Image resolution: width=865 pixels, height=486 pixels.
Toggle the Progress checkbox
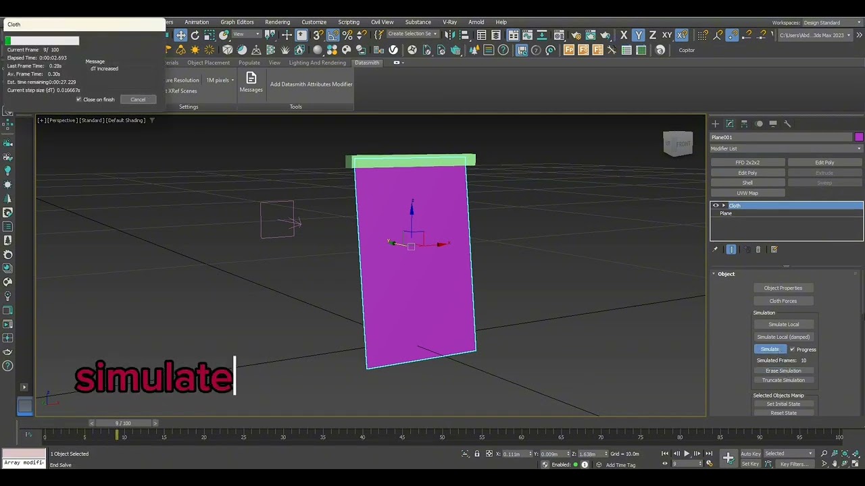point(792,350)
